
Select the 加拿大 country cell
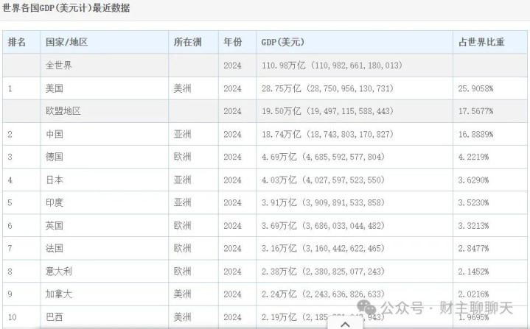tap(59, 294)
